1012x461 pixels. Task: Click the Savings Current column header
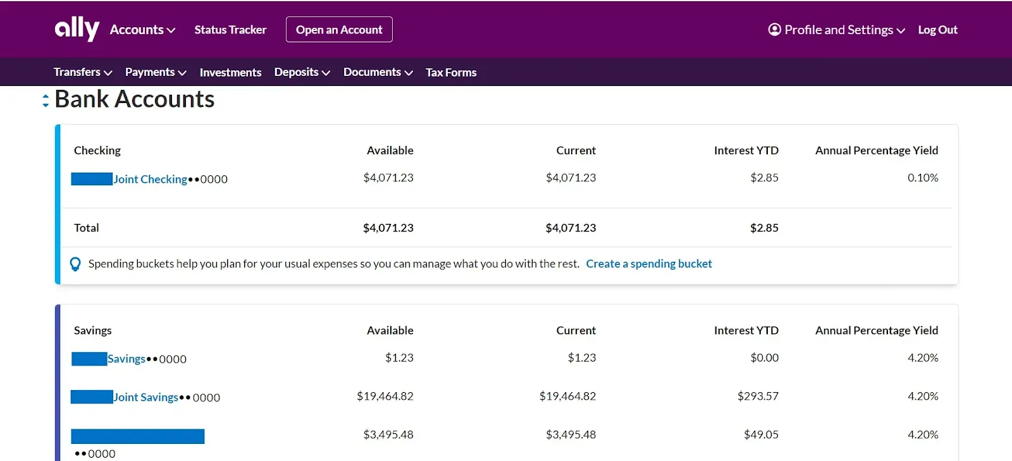[576, 330]
